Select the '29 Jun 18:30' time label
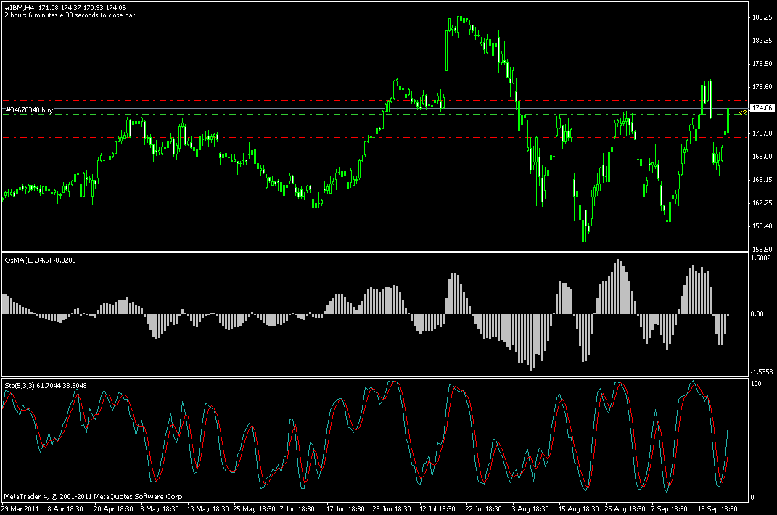Image resolution: width=777 pixels, height=515 pixels. coord(392,509)
